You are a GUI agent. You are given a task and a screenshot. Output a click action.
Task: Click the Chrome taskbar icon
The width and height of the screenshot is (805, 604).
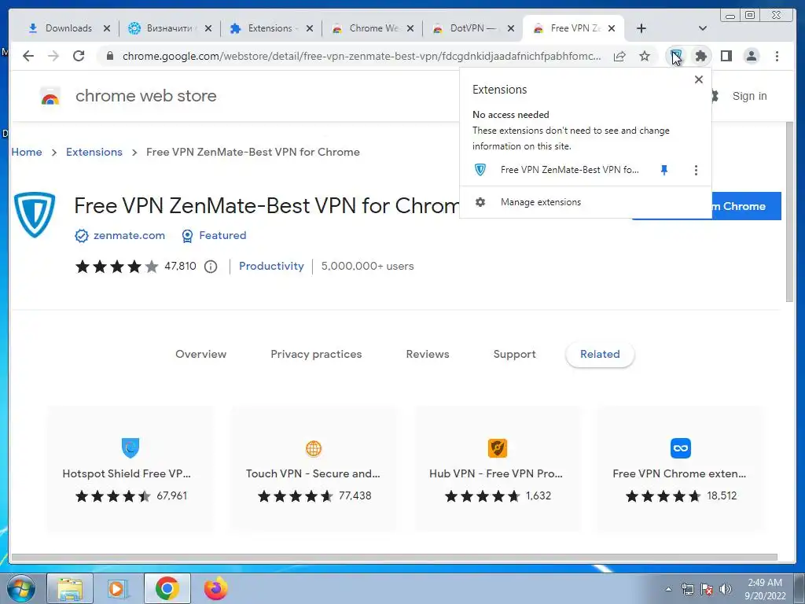click(x=167, y=588)
